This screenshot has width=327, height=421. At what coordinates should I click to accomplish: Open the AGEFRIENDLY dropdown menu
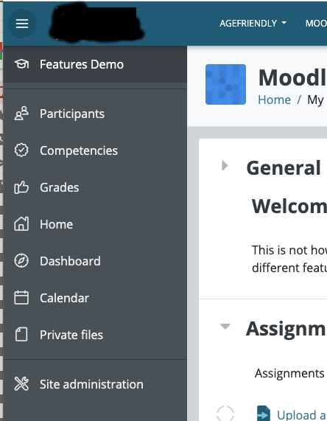click(253, 24)
